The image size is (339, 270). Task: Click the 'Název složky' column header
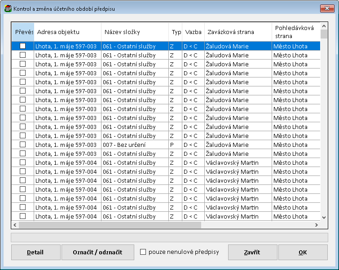135,32
